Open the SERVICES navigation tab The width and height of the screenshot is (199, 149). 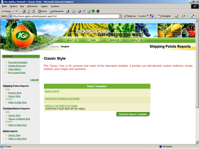[x=114, y=40]
